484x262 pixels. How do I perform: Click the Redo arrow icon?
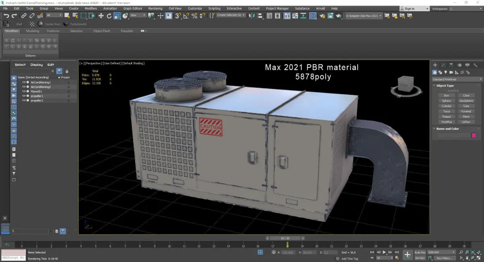pos(14,16)
